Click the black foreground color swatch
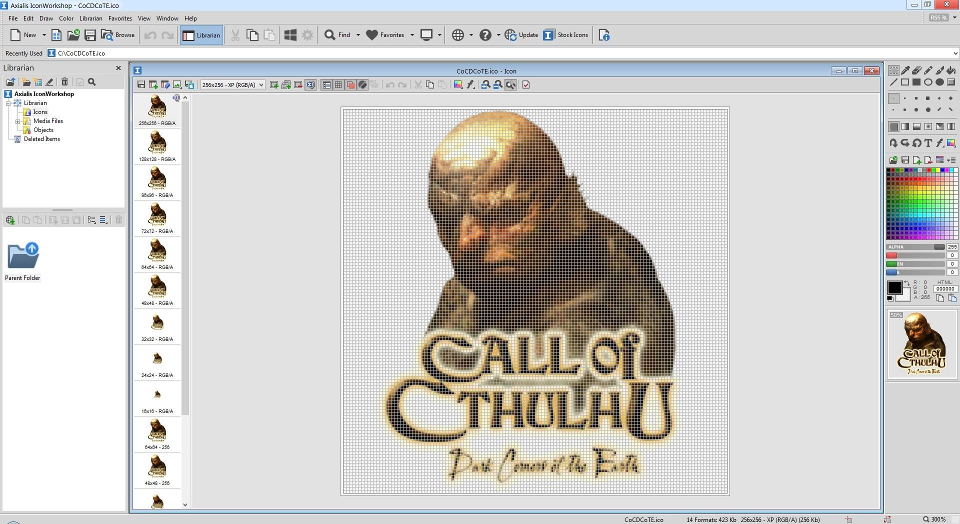Viewport: 960px width, 524px height. [894, 287]
